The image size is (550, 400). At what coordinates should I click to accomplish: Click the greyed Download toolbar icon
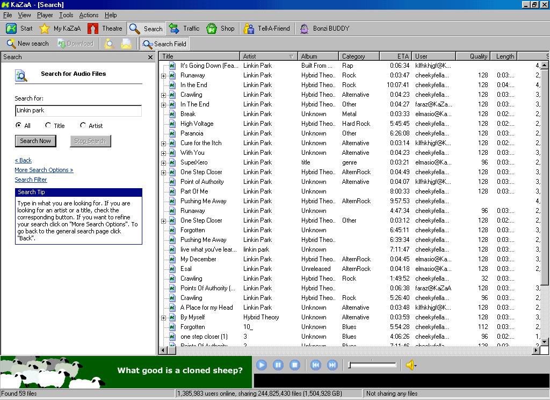[62, 44]
